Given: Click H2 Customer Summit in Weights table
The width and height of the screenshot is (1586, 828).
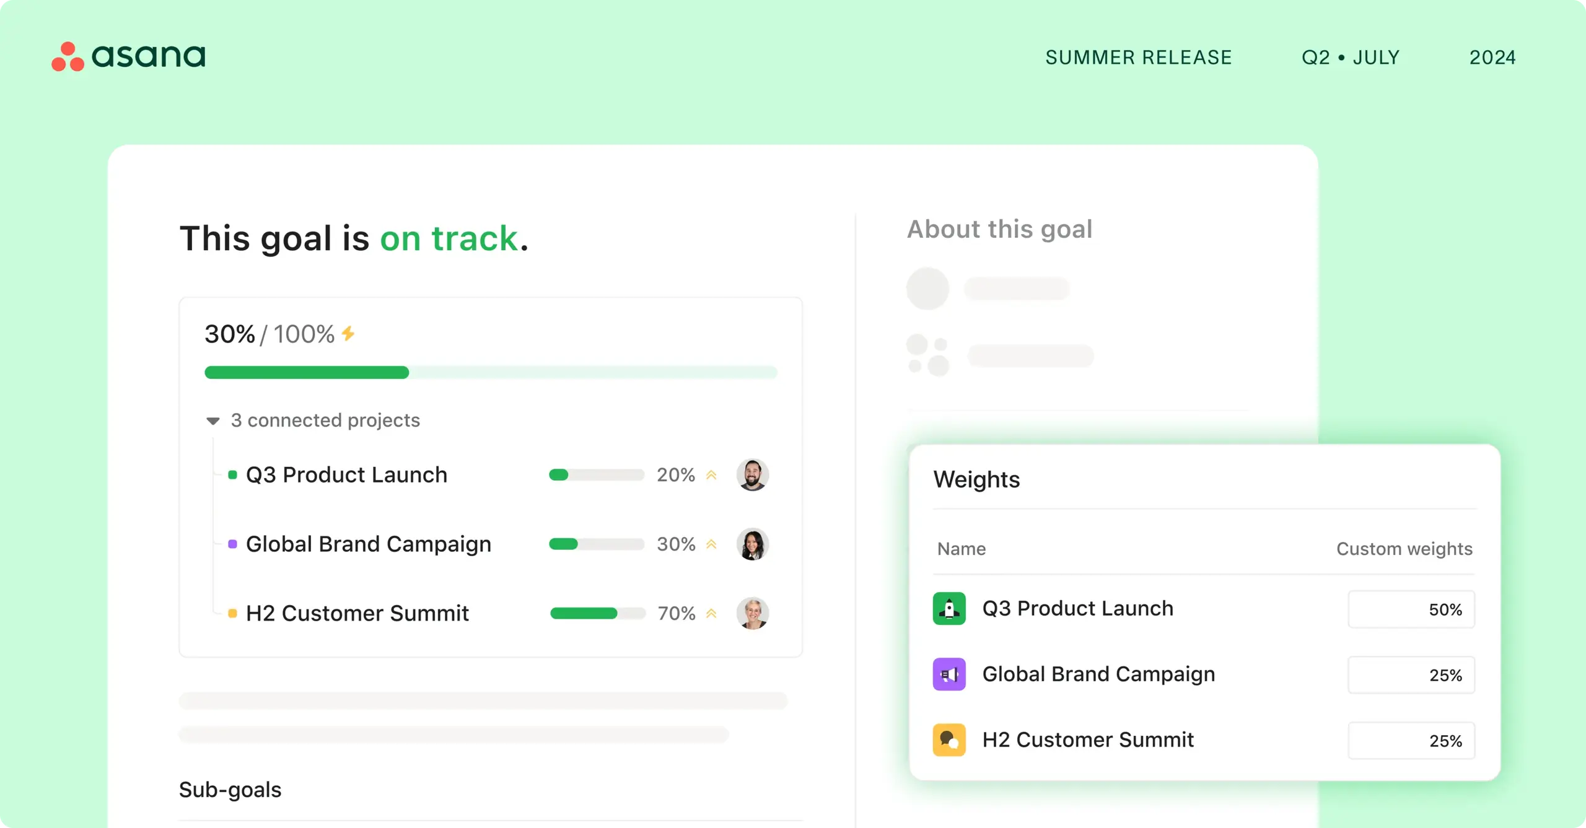Looking at the screenshot, I should point(1088,740).
